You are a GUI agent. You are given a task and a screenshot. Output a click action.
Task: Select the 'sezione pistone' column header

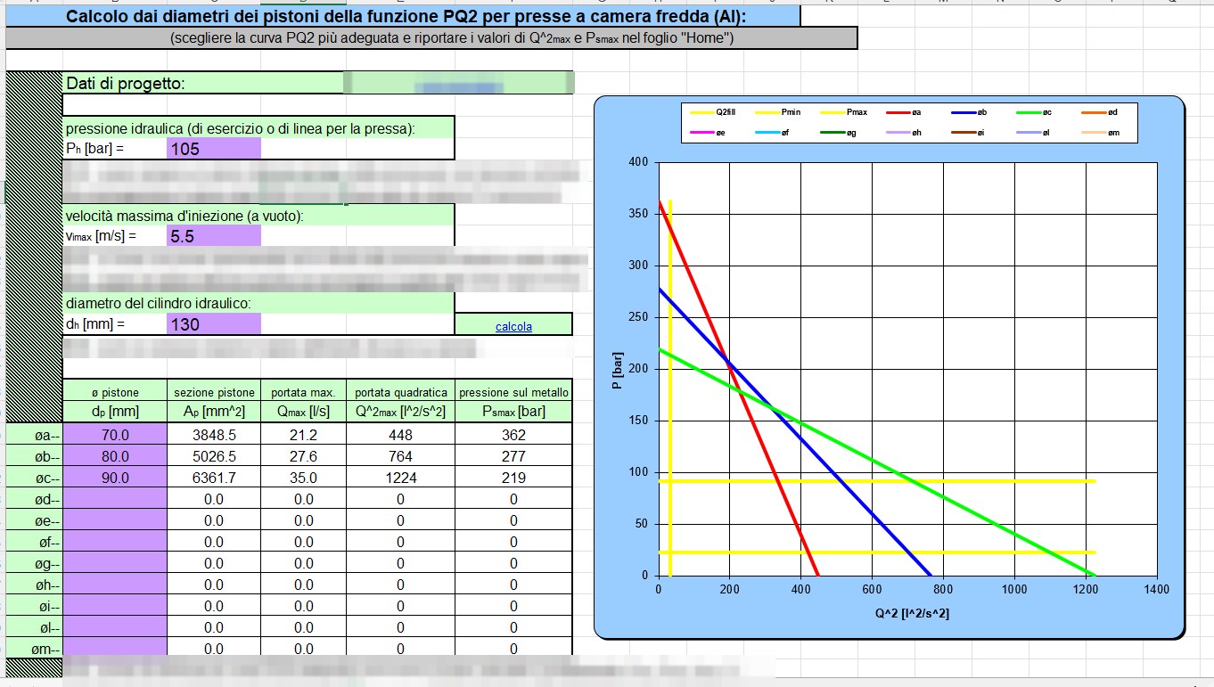click(x=214, y=392)
